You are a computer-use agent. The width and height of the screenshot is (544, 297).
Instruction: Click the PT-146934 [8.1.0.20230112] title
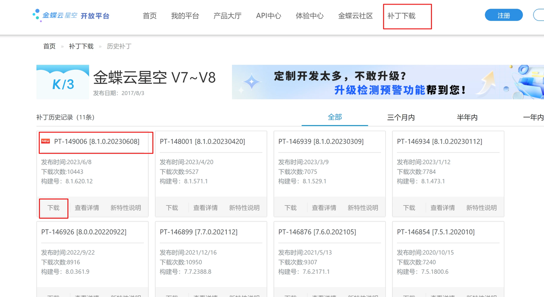(x=439, y=142)
